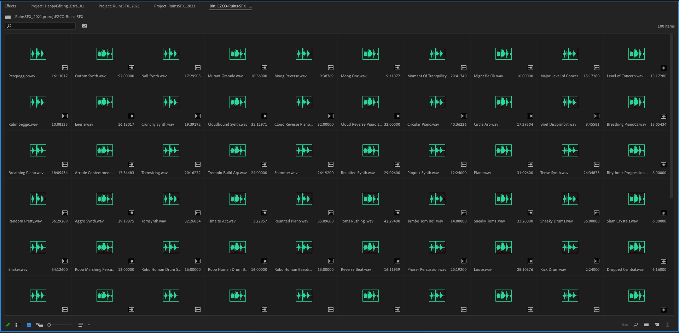
Task: Navigate up with the folder-up icon
Action: 8,17
